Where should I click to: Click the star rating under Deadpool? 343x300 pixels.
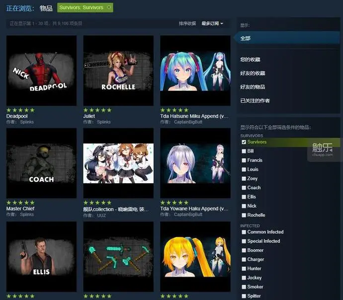20,110
